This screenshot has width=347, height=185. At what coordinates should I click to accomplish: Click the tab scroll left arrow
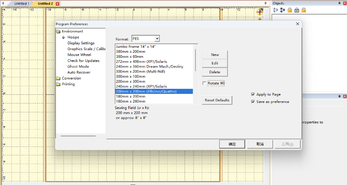(3, 3)
